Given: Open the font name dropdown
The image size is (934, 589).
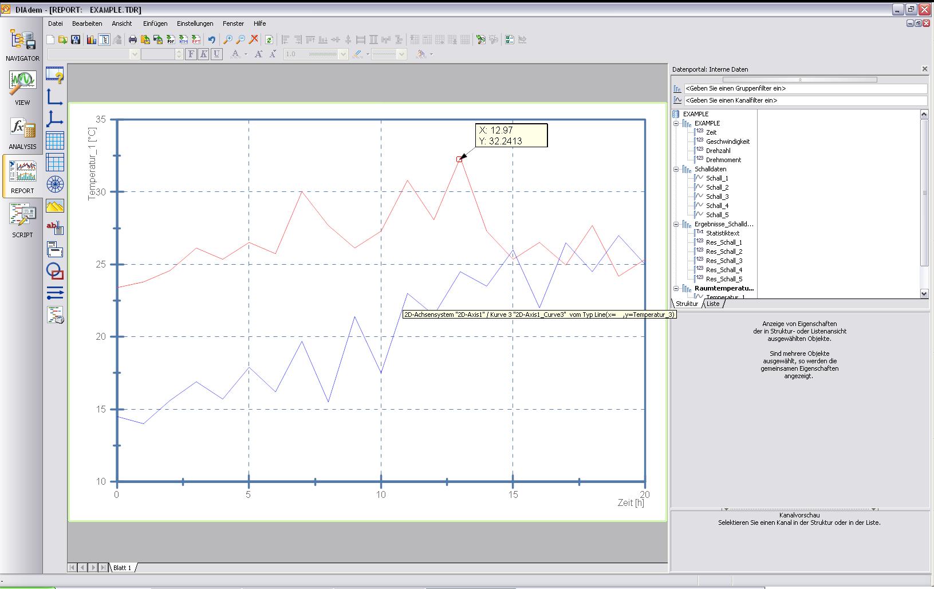Looking at the screenshot, I should click(135, 54).
